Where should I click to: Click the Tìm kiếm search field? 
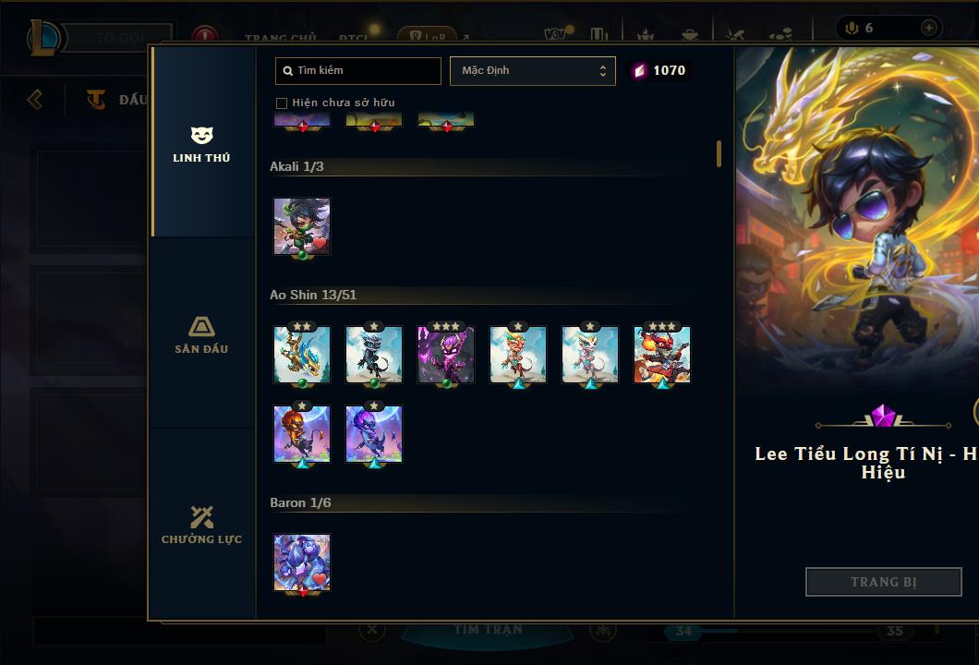click(x=358, y=70)
